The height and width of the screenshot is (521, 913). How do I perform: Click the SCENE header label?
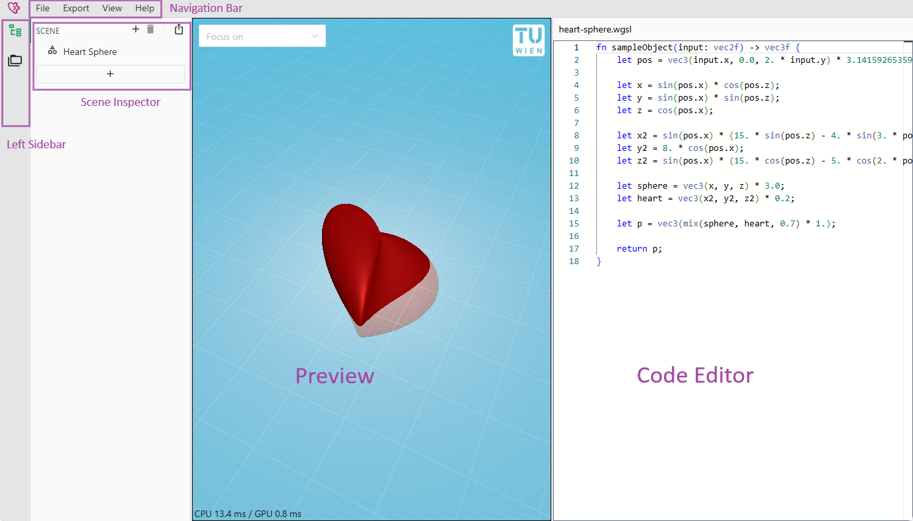tap(48, 31)
